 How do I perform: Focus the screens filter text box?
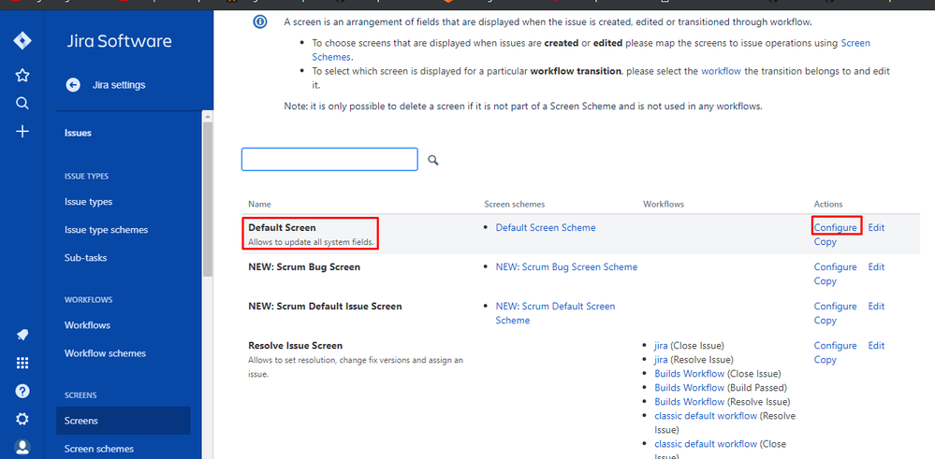pyautogui.click(x=329, y=160)
